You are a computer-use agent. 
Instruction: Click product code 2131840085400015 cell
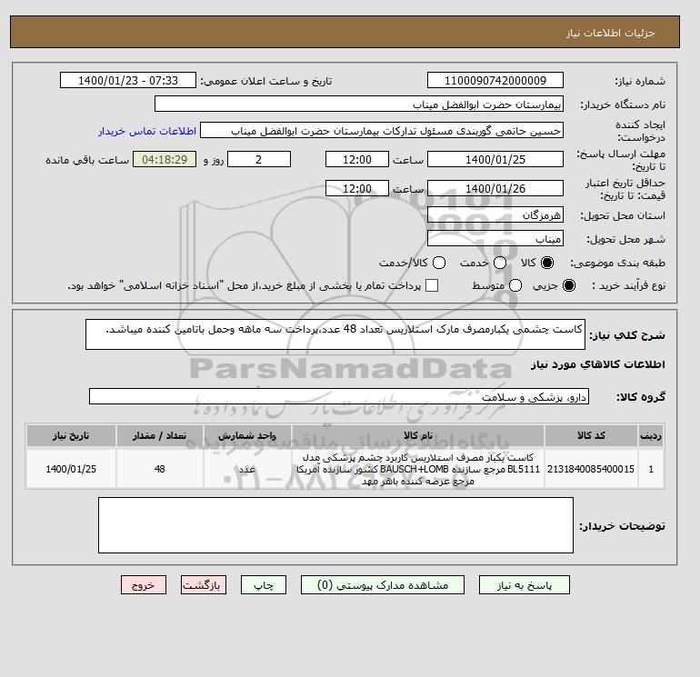591,469
